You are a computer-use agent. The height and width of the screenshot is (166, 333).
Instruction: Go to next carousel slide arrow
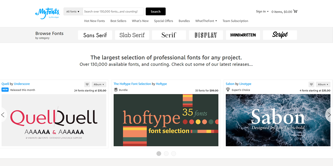point(329,115)
